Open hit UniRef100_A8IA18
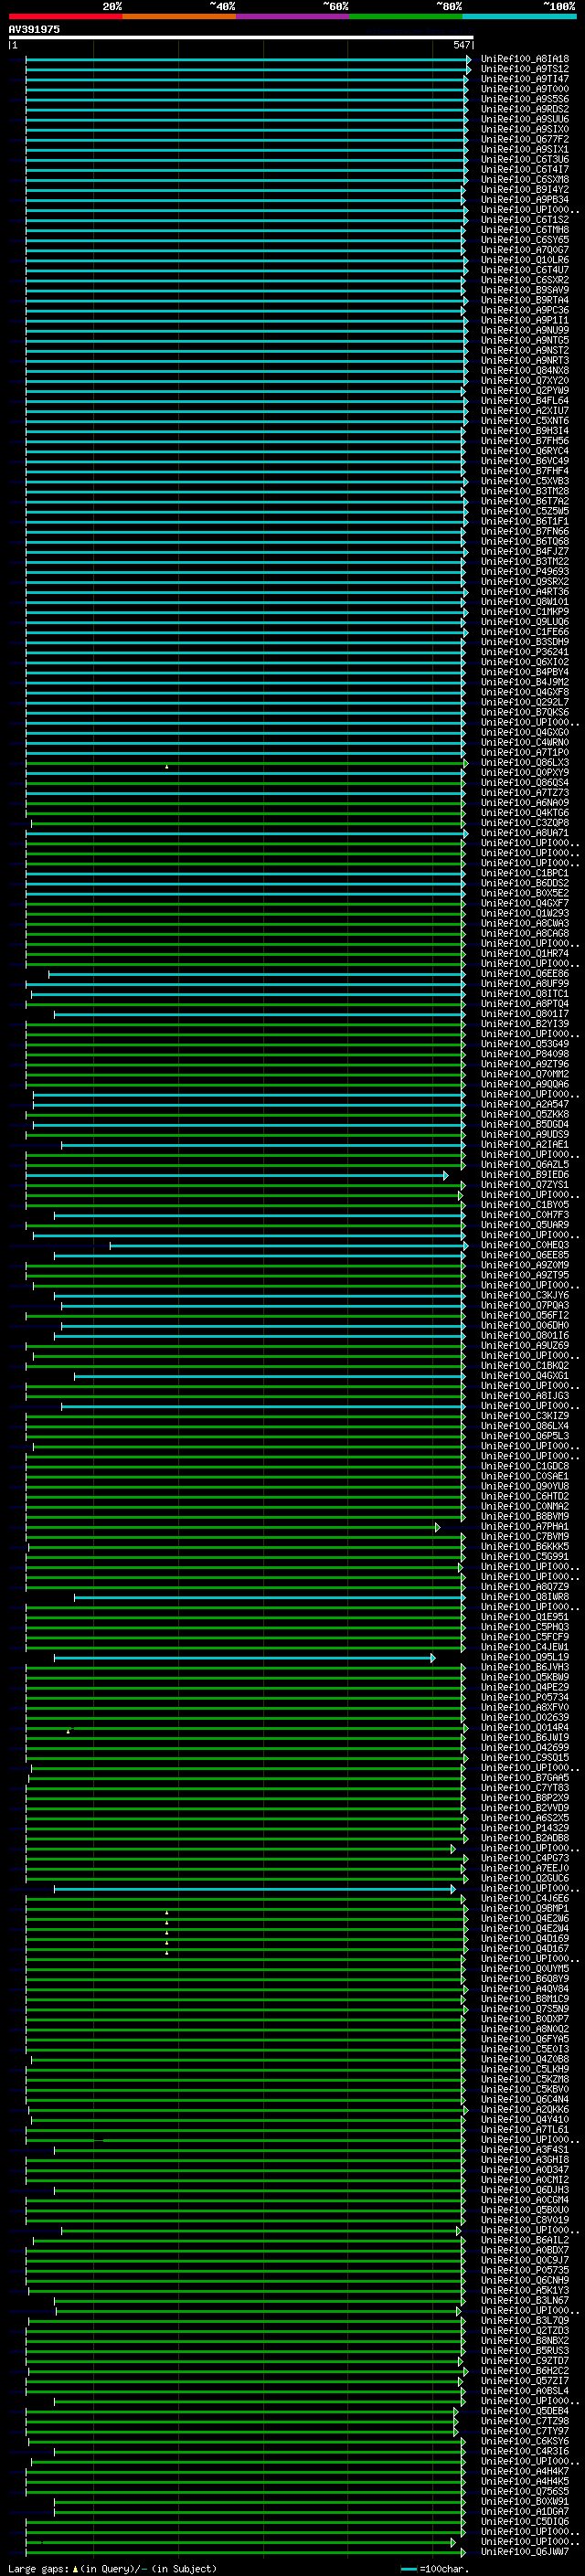 pos(525,59)
